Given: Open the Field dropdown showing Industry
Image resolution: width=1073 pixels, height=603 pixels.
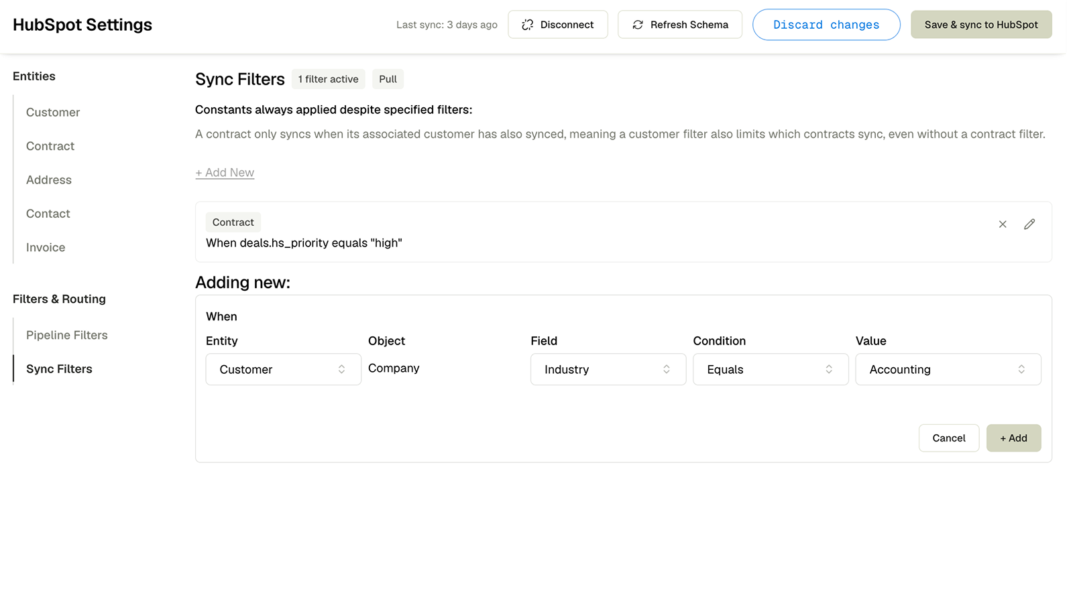Looking at the screenshot, I should (608, 369).
